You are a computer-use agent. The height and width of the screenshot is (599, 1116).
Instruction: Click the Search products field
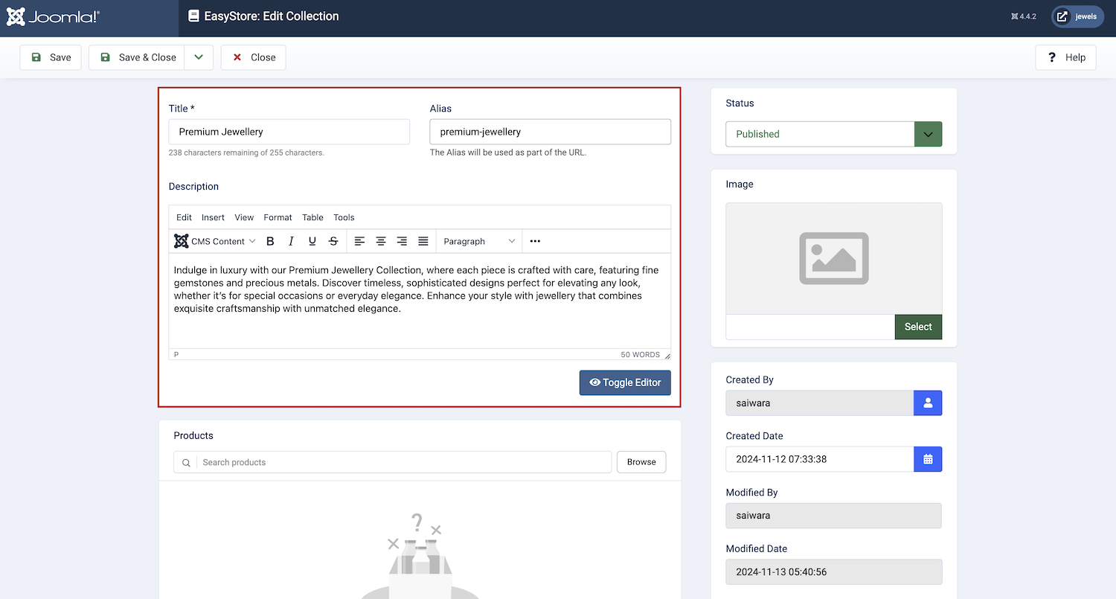[402, 462]
